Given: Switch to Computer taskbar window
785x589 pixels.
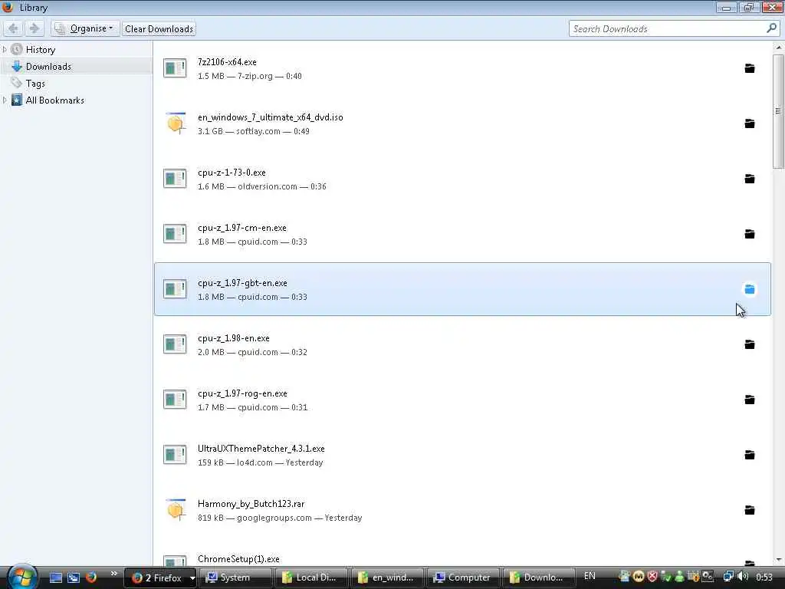Looking at the screenshot, I should coord(463,578).
